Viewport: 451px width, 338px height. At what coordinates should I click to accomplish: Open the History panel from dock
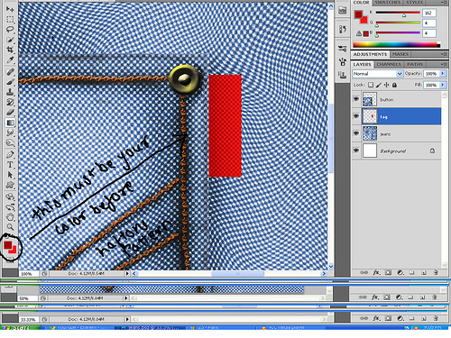[x=342, y=30]
